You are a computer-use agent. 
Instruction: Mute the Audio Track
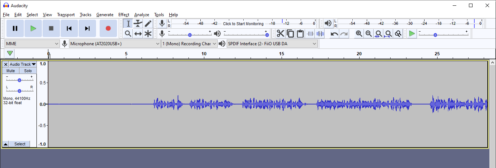[x=11, y=71]
